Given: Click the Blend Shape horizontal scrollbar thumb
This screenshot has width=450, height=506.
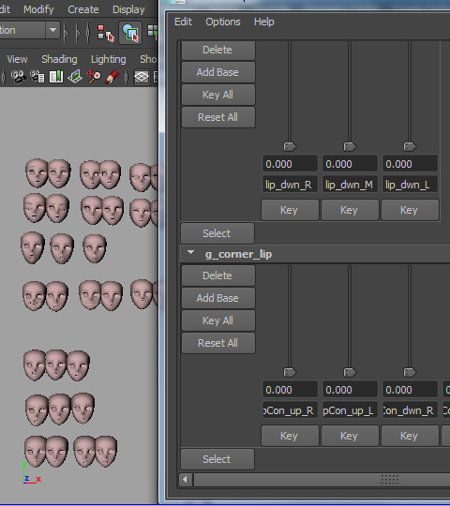Looking at the screenshot, I should pos(322,480).
